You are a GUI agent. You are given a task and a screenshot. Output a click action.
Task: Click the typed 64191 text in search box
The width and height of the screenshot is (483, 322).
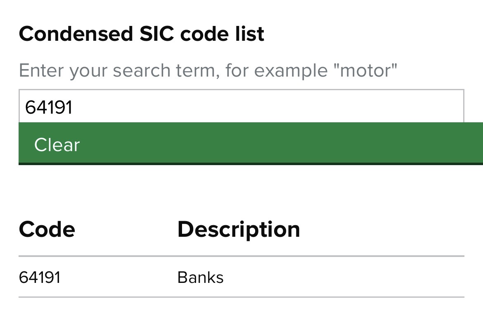[49, 107]
